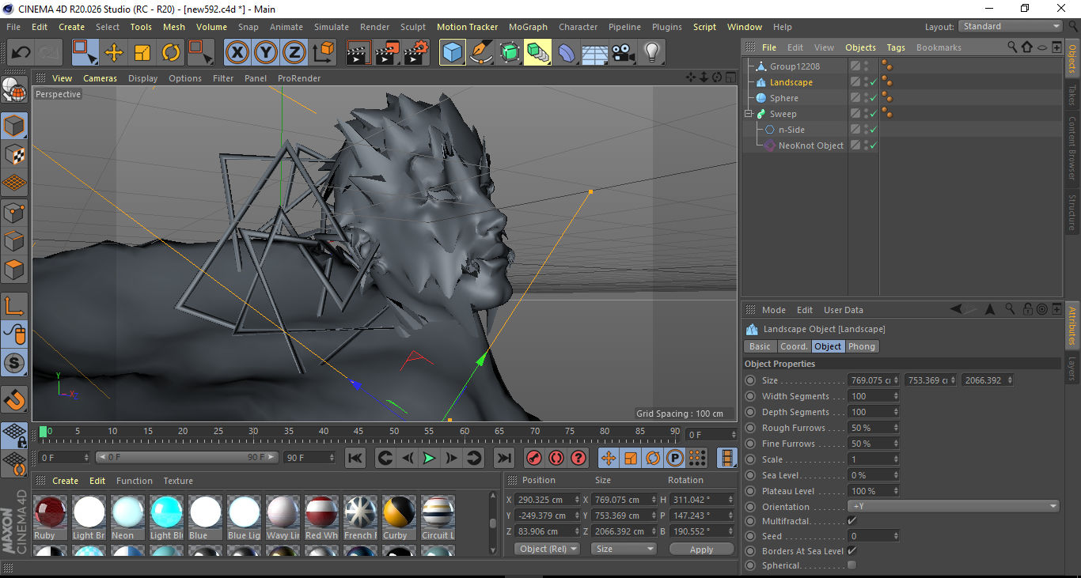
Task: Step the Seed value arrows
Action: (896, 536)
